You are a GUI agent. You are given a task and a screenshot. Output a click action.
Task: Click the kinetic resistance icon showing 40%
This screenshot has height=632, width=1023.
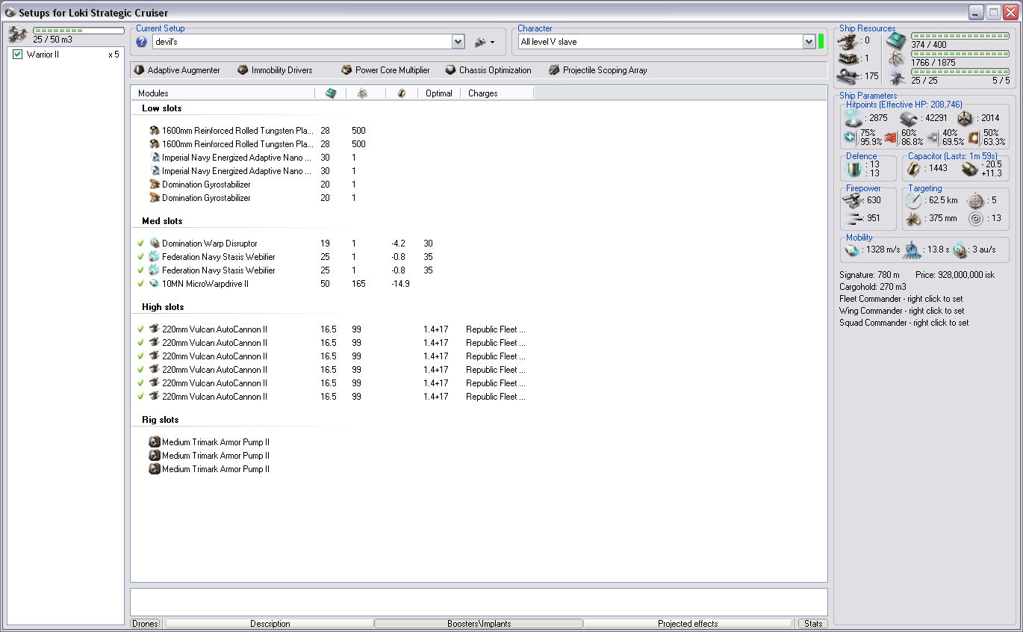click(x=933, y=137)
